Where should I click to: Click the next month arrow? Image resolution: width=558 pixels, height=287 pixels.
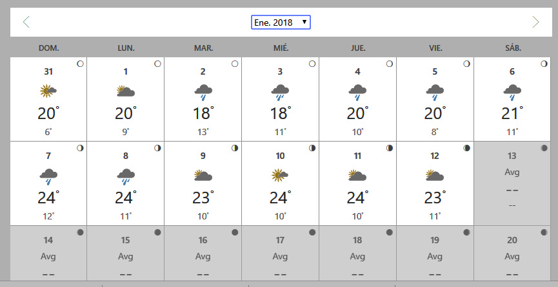click(x=535, y=22)
